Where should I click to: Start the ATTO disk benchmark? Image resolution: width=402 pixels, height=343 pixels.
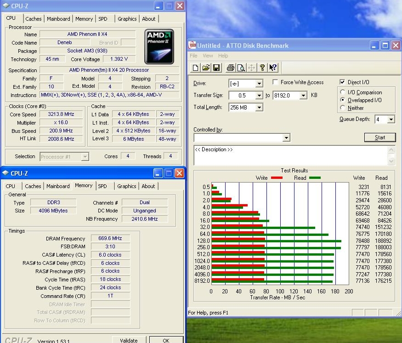(380, 137)
